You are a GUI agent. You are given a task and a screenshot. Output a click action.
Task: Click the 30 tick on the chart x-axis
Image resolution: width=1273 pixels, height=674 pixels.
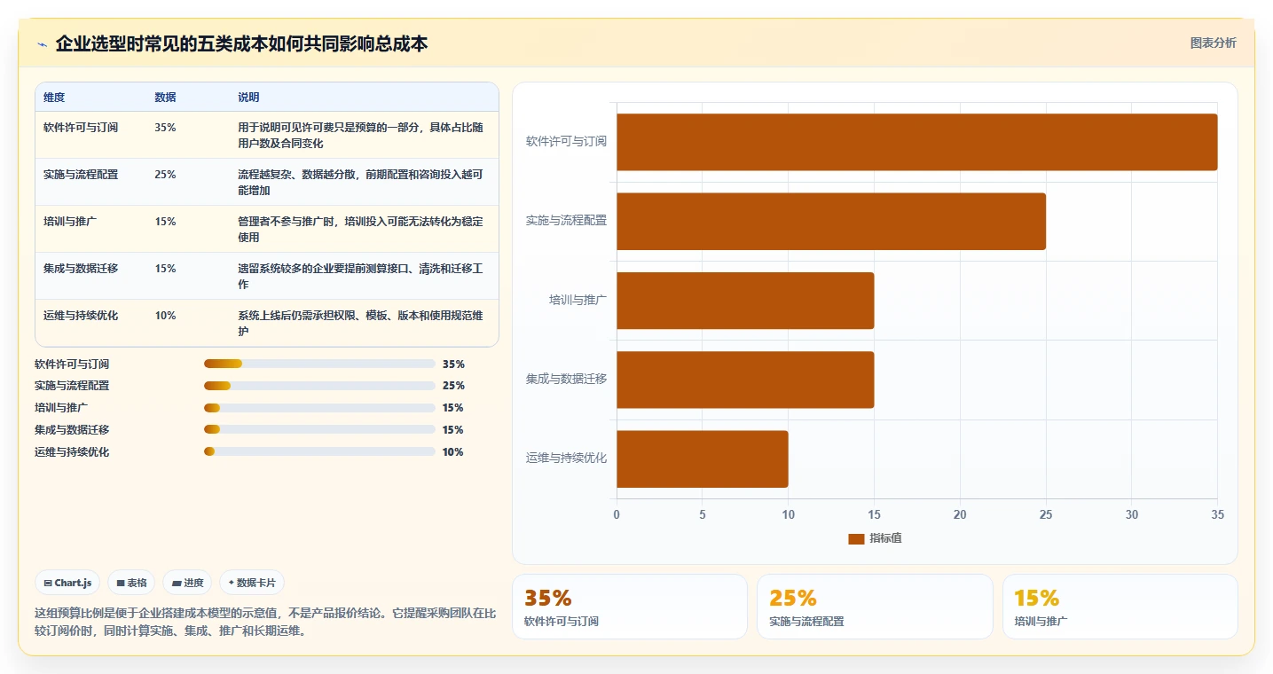click(1132, 515)
